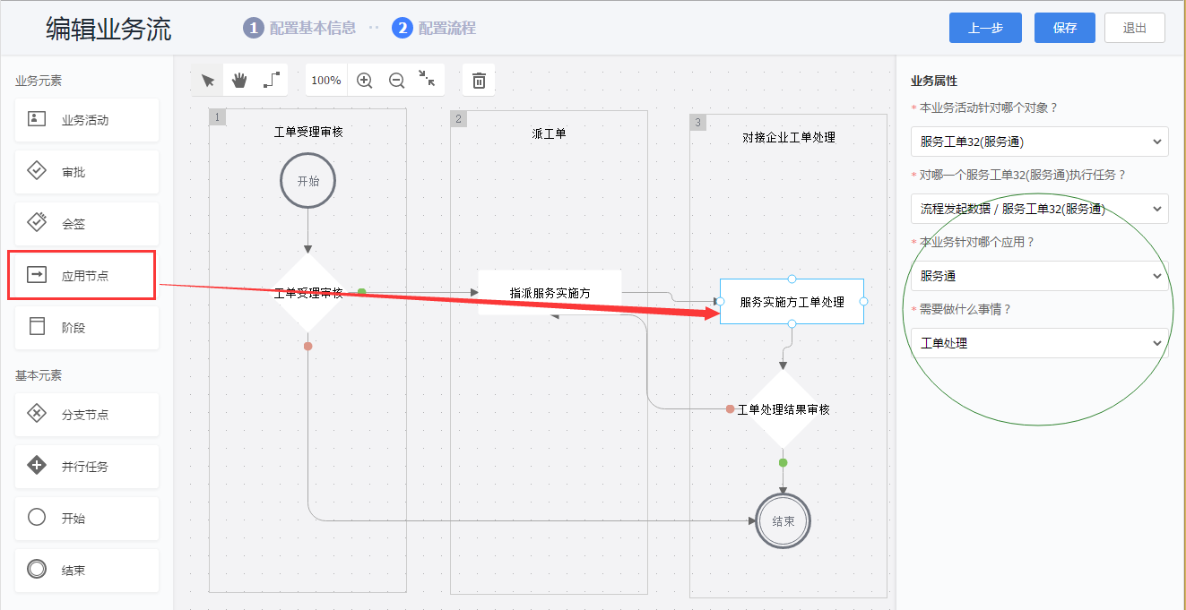Select the pointer selection tool
The height and width of the screenshot is (610, 1186).
pyautogui.click(x=208, y=81)
